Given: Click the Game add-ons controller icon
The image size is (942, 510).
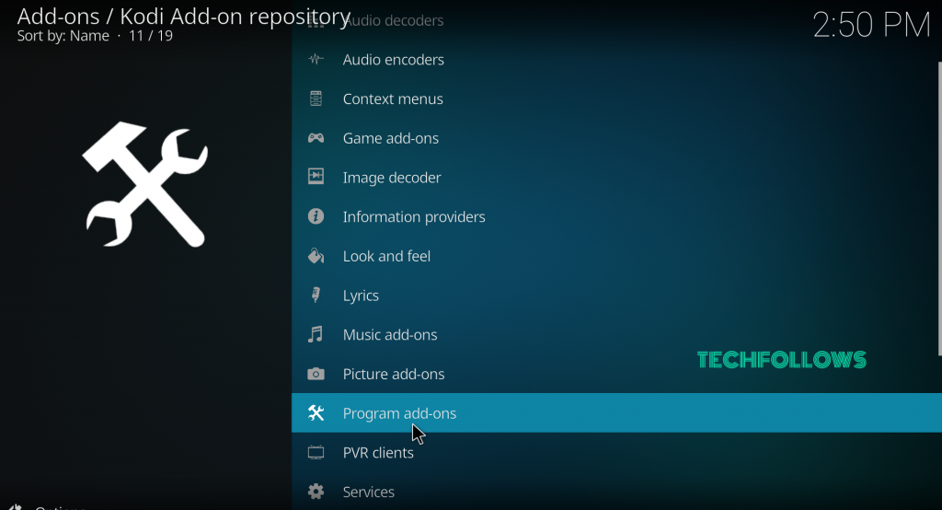Looking at the screenshot, I should coord(316,138).
